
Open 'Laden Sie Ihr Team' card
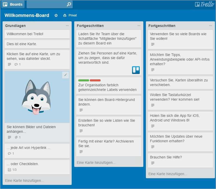click(109, 39)
